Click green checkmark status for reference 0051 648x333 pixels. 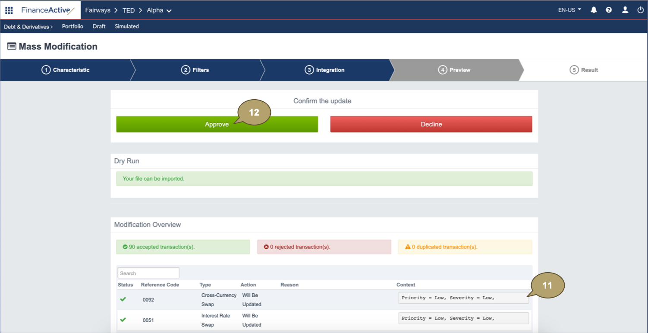tap(123, 320)
